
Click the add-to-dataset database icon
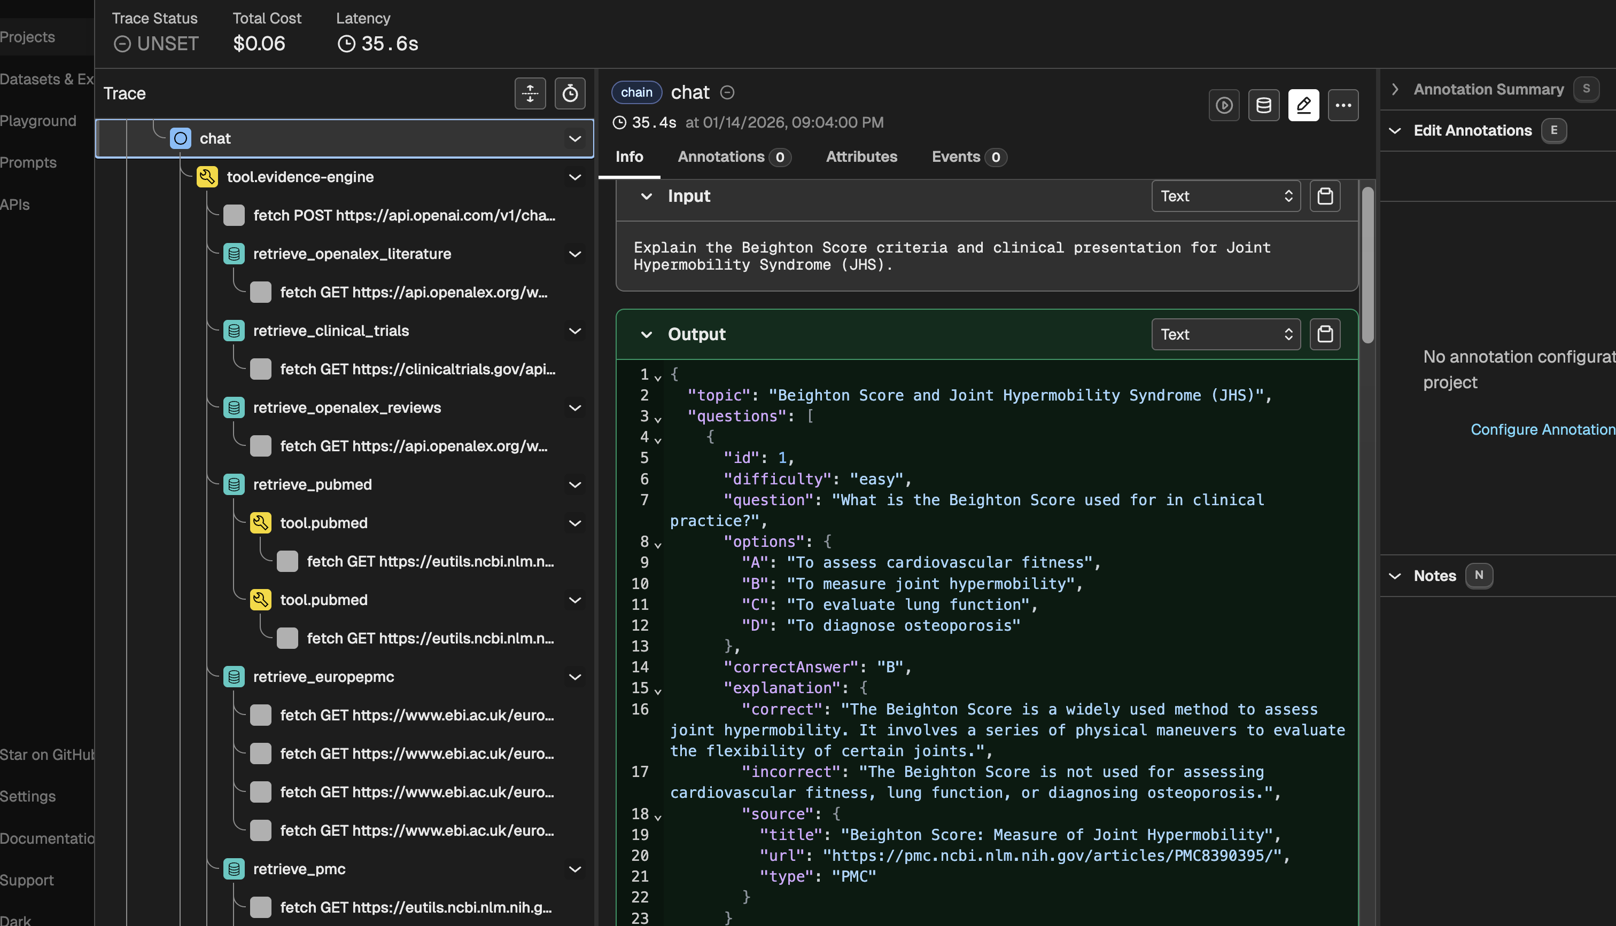1263,105
